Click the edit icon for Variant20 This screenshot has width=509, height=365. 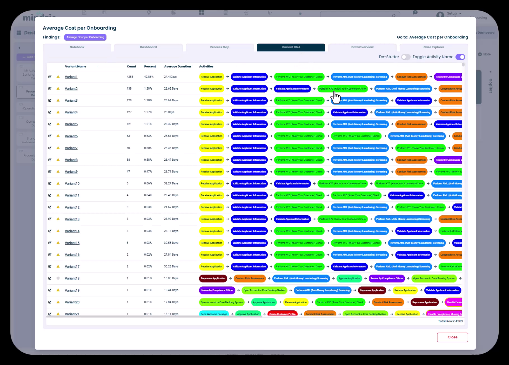(x=50, y=302)
